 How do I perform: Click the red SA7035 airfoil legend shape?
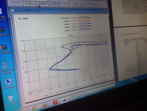click(84, 21)
